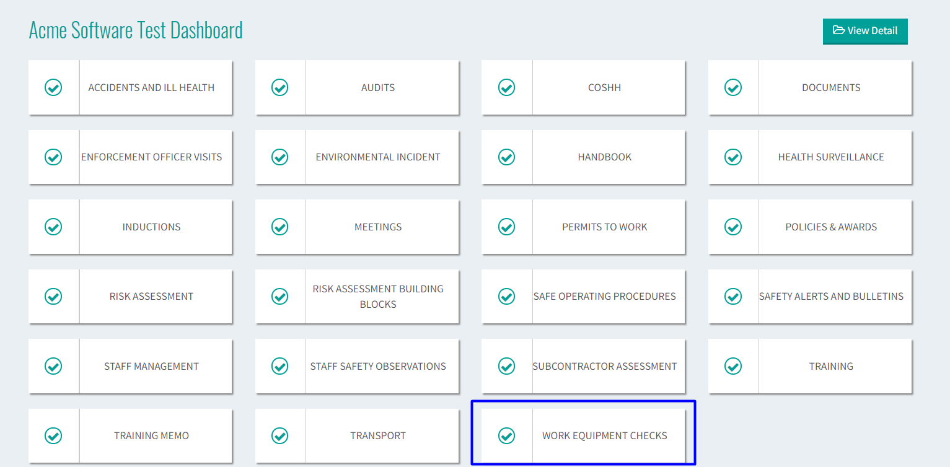
Task: Click checkmark icon beside Work Equipment Checks
Action: coord(507,436)
